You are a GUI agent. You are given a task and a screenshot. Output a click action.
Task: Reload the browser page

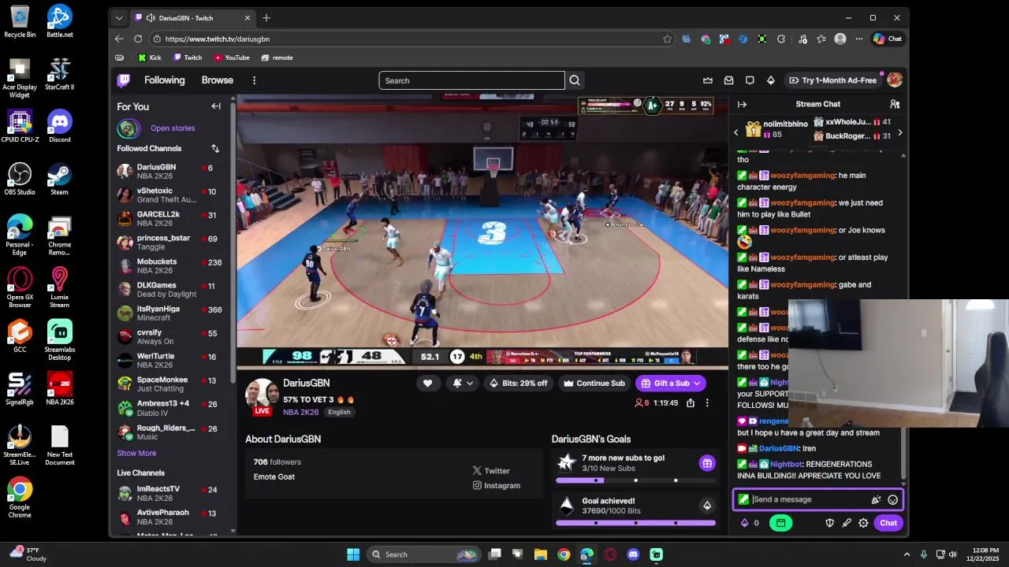click(138, 39)
